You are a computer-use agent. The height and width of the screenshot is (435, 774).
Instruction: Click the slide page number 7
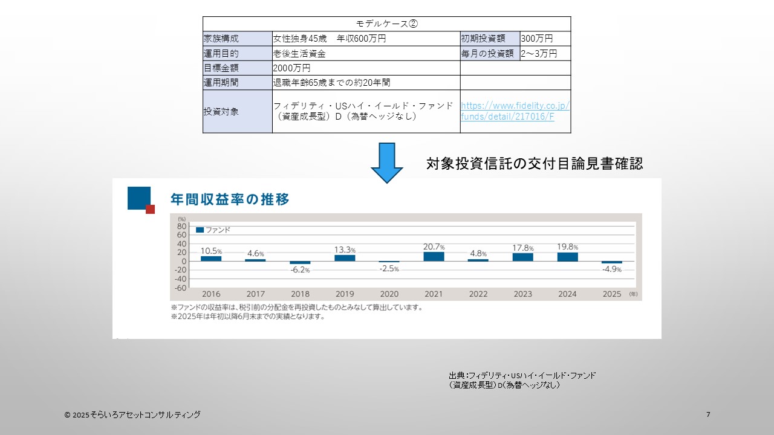point(707,414)
